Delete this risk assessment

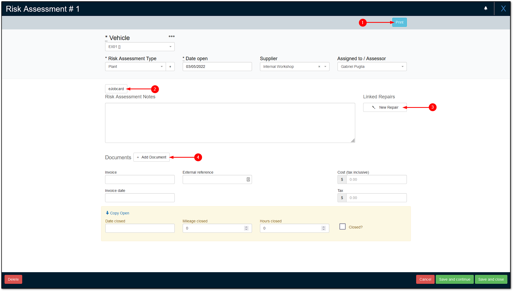click(13, 279)
